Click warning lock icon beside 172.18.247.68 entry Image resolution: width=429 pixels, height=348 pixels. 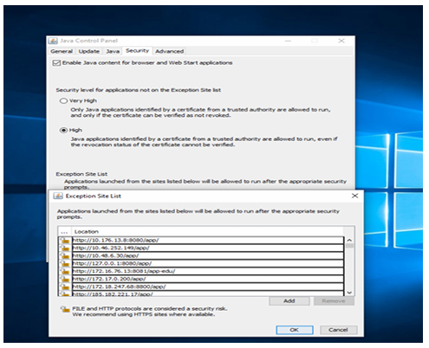pyautogui.click(x=65, y=287)
